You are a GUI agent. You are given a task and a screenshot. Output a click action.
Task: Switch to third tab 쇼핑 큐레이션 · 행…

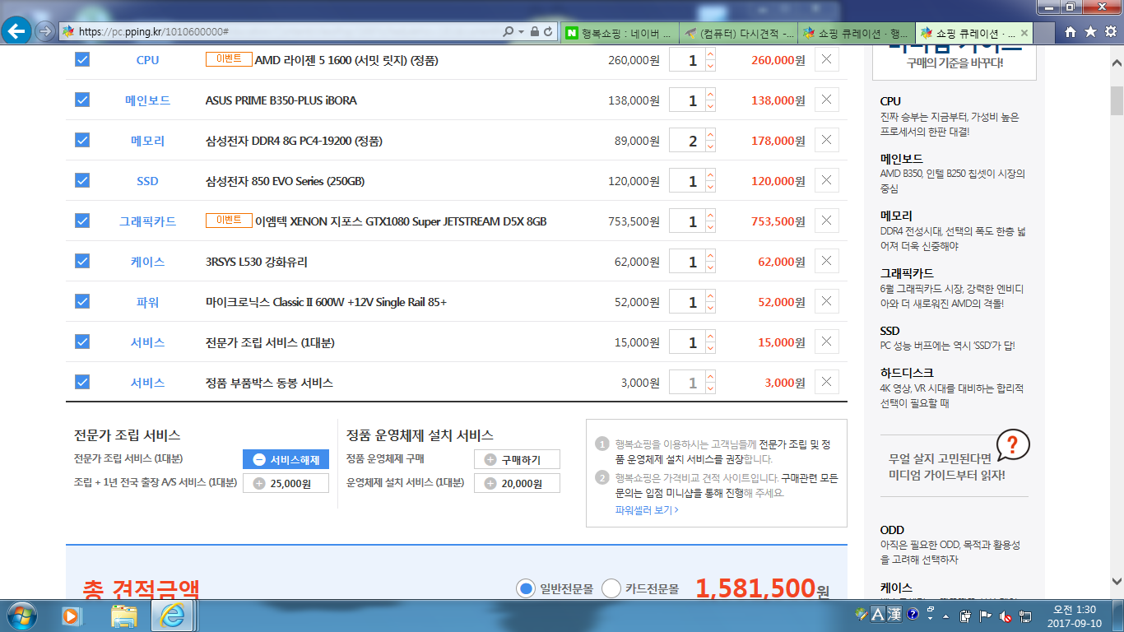857,33
